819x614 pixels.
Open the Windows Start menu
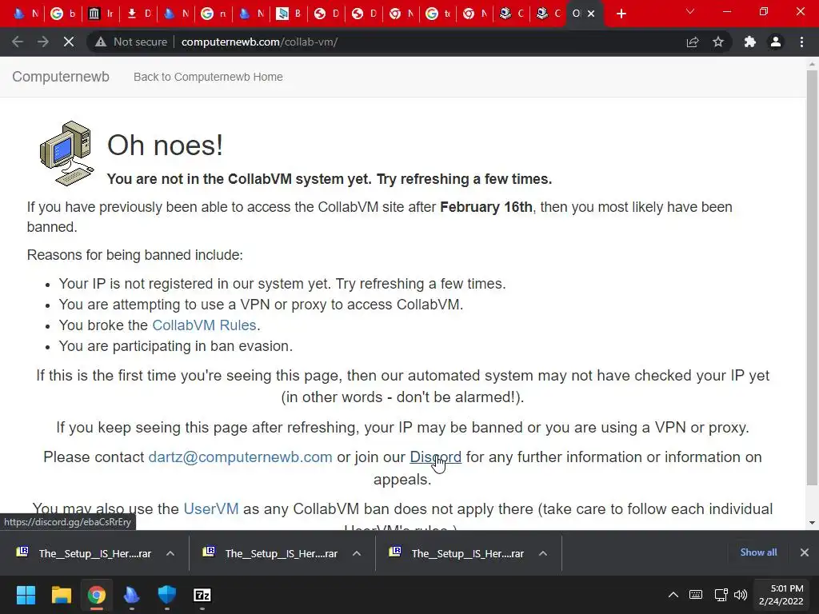coord(26,595)
